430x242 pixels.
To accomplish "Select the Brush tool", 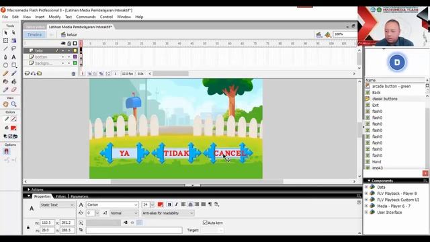I will tap(13, 73).
